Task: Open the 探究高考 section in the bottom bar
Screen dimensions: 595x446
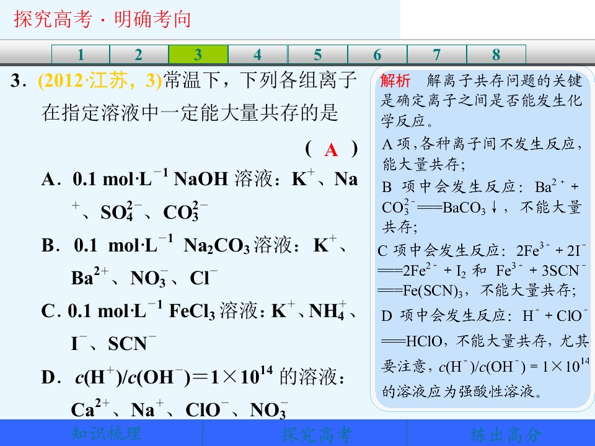Action: (317, 434)
